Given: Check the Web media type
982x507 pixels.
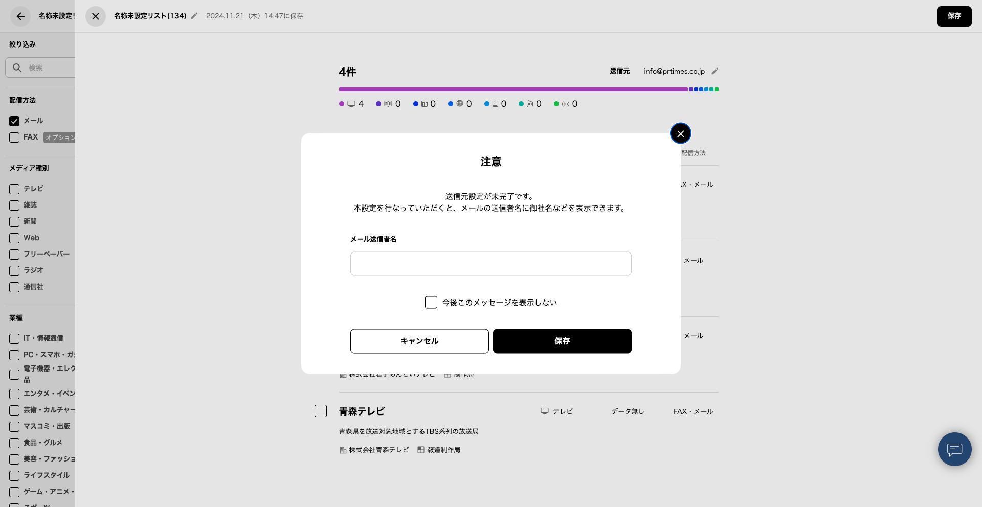Looking at the screenshot, I should click(14, 238).
